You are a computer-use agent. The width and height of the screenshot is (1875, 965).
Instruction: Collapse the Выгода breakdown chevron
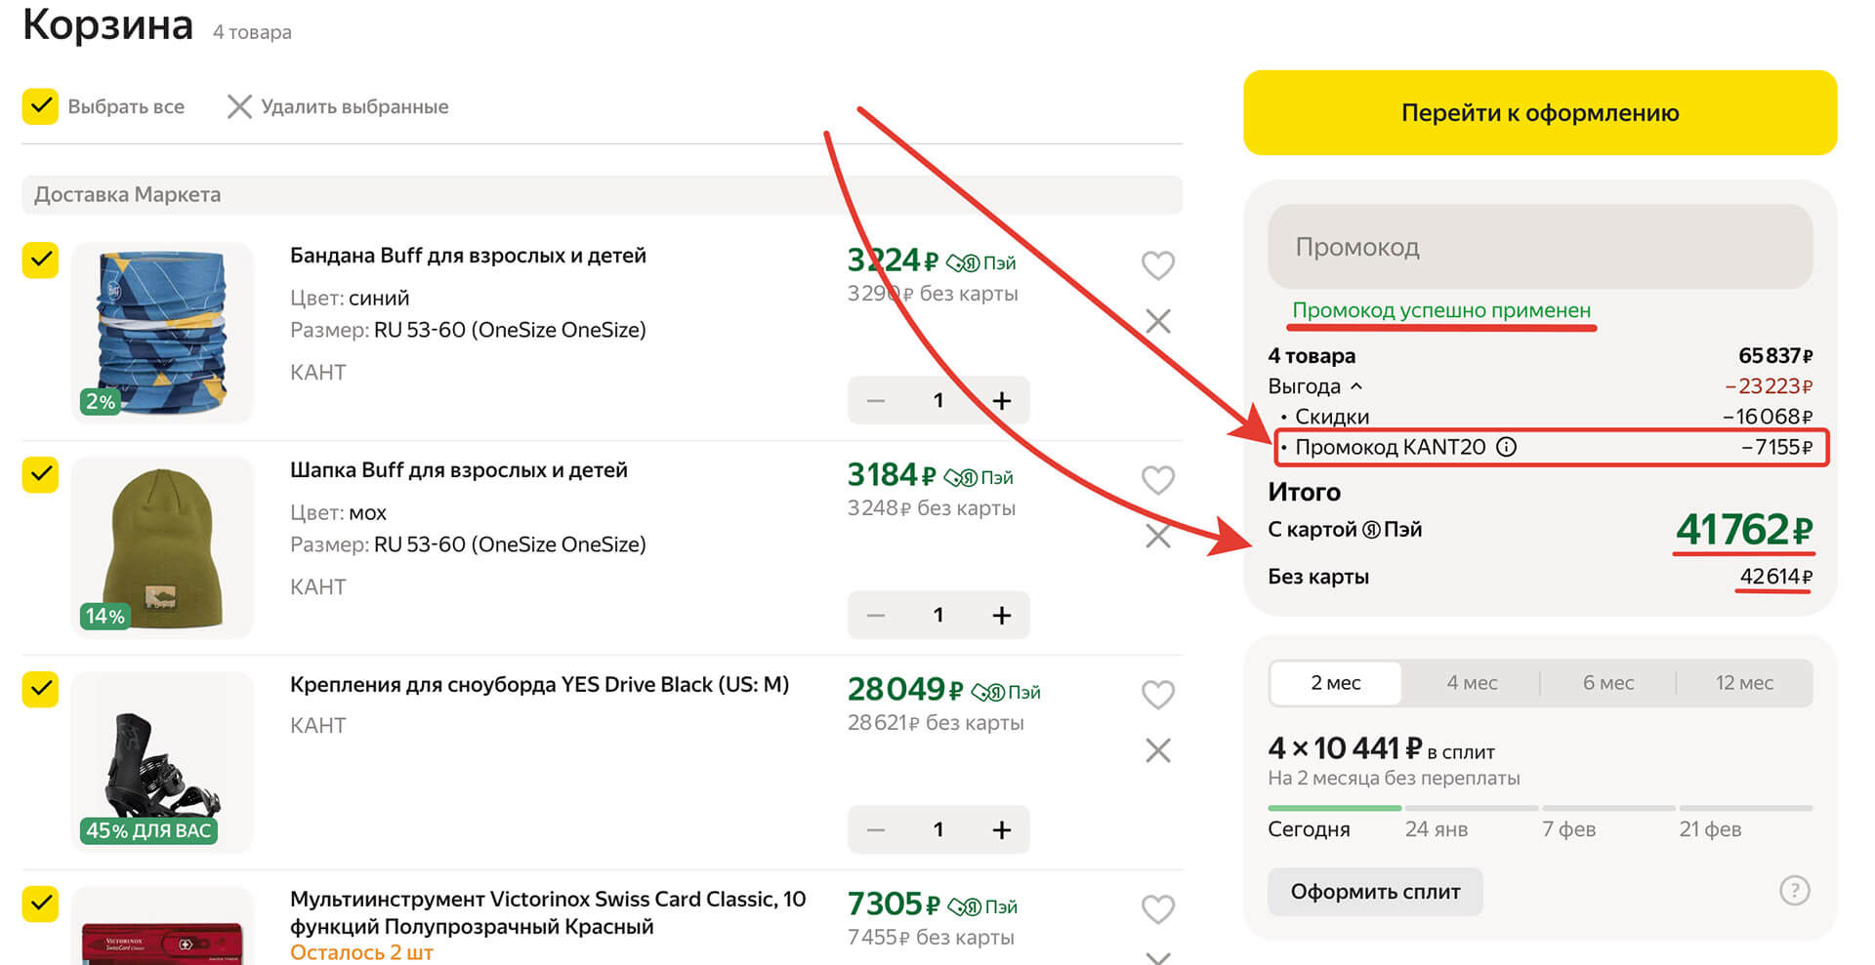pos(1356,386)
